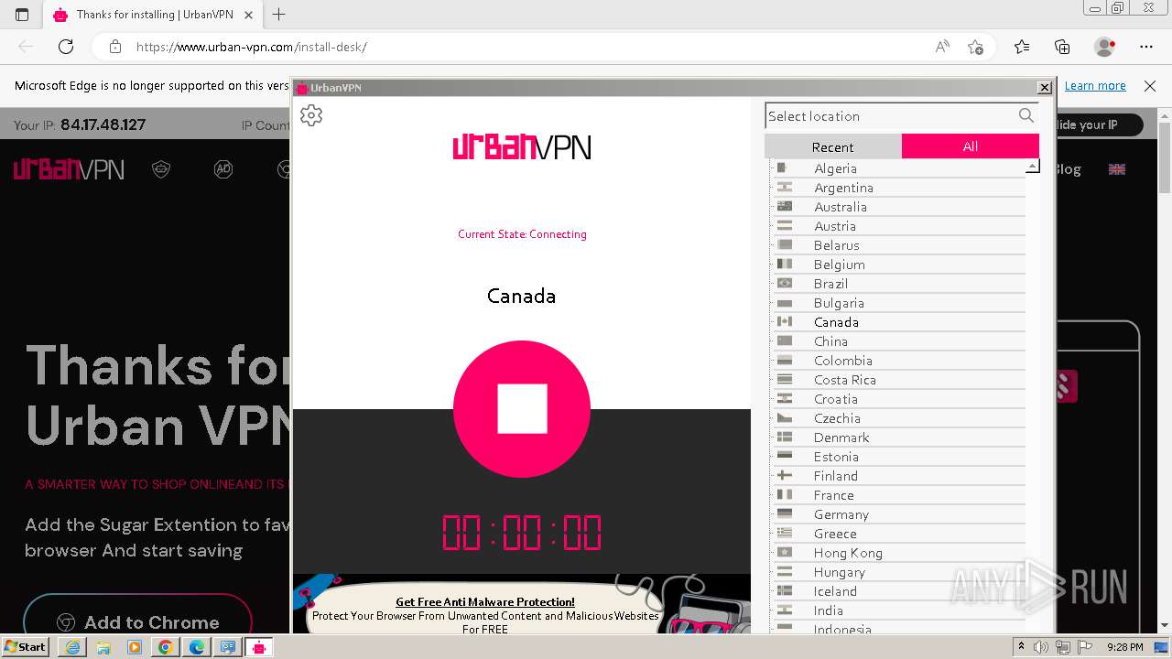Open Windows Start menu

pos(26,647)
